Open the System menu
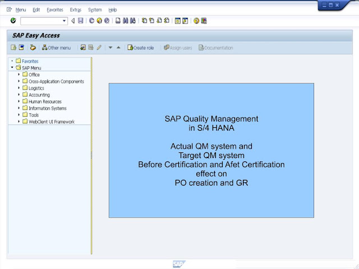This screenshot has height=269, width=359. point(95,10)
